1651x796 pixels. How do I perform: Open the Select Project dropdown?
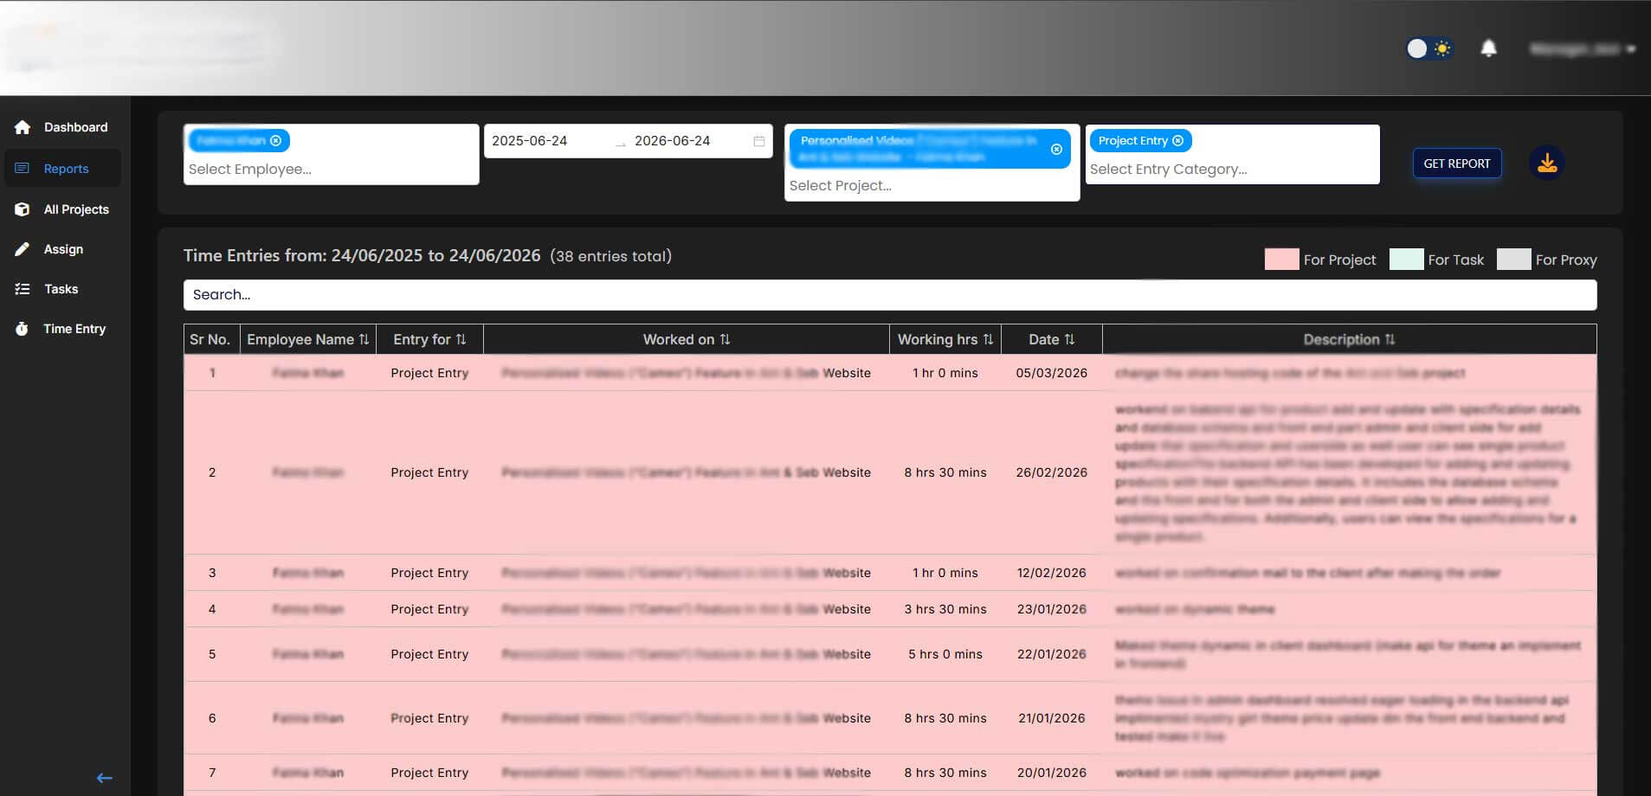click(x=932, y=185)
